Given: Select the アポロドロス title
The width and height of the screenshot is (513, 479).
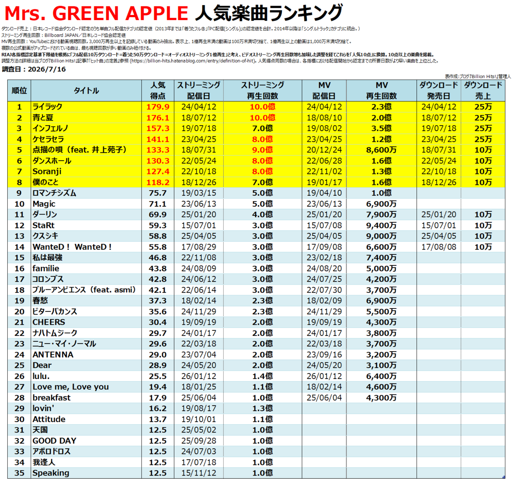Looking at the screenshot, I should tap(51, 451).
